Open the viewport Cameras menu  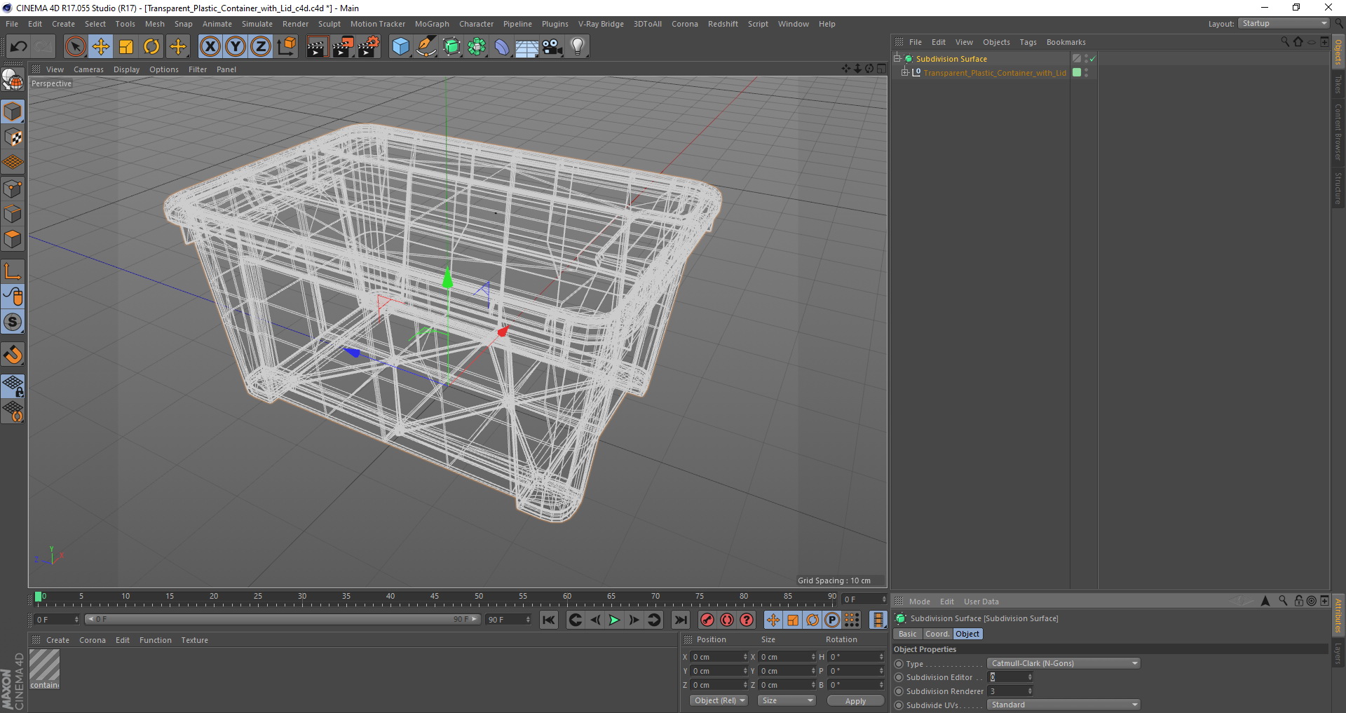click(88, 69)
